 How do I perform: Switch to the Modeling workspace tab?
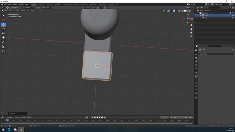(41, 5)
